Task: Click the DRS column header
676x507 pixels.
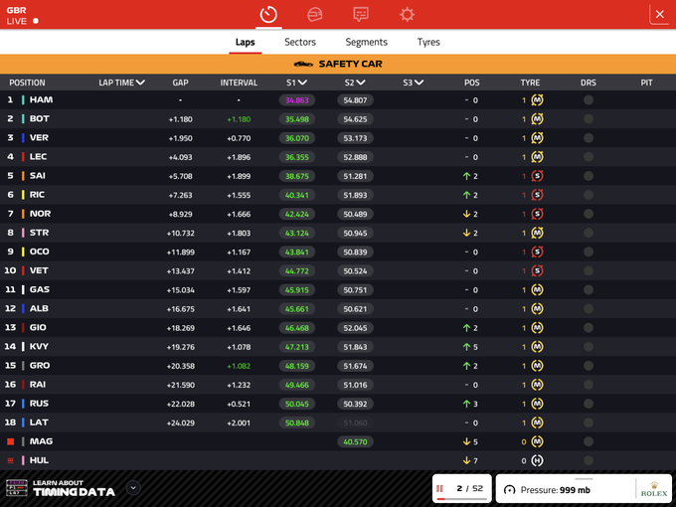Action: 589,83
